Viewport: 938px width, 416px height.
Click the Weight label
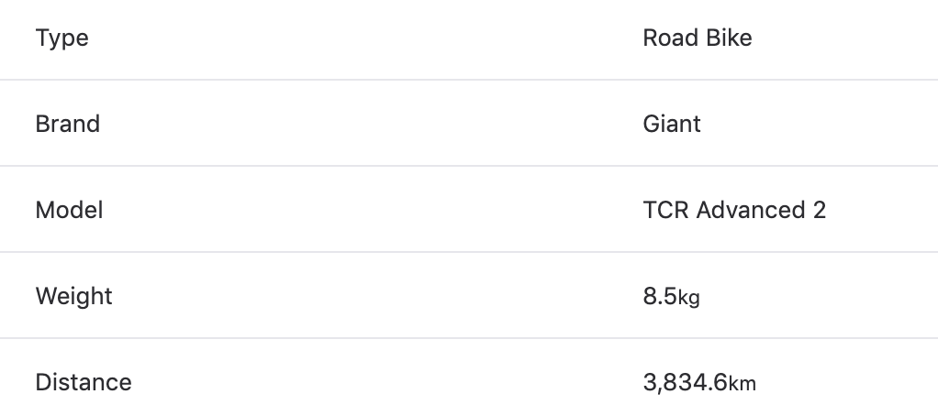pos(74,297)
